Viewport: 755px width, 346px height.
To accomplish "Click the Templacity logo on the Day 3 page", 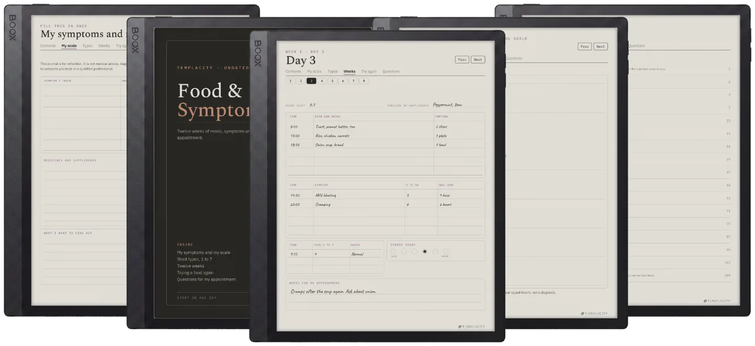I will click(472, 327).
